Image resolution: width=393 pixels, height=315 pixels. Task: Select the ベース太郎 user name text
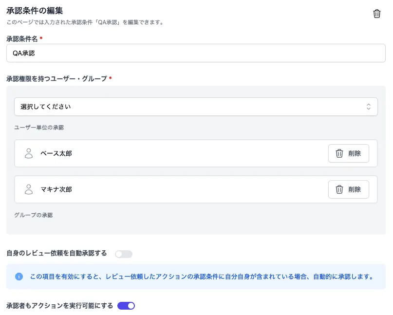(56, 153)
